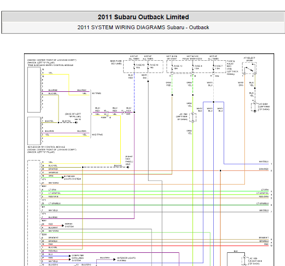285x266 pixels.
Task: Click the splice dot joining three WHT/BLU wires
Action: point(213,102)
